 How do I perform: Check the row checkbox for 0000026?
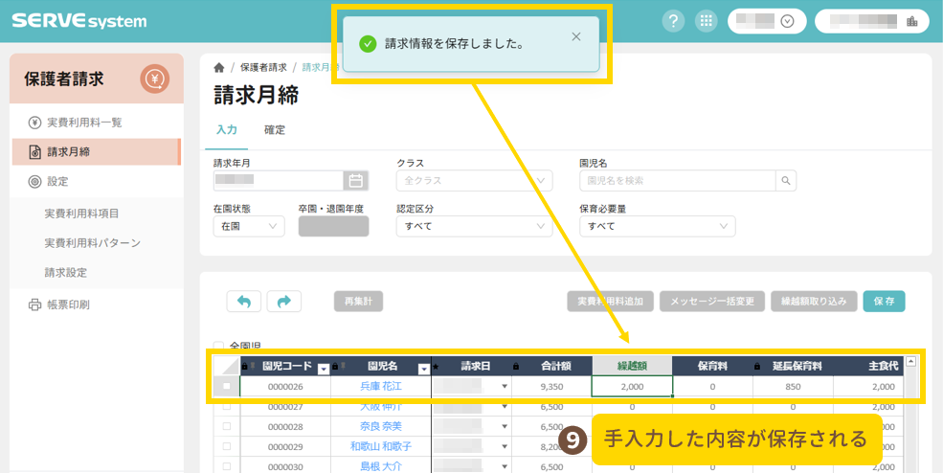point(227,387)
